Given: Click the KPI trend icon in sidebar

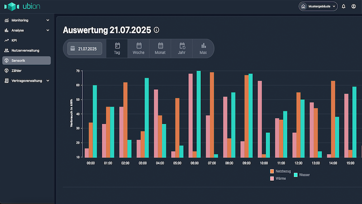Looking at the screenshot, I should (x=7, y=40).
